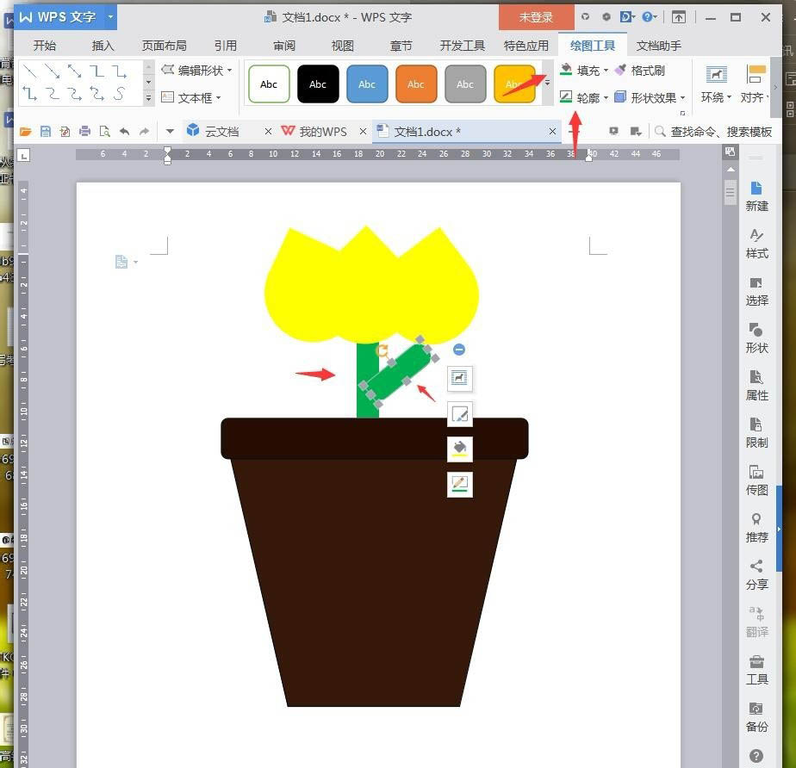796x768 pixels.
Task: Switch to the 特色应用 ribbon tab
Action: 526,46
